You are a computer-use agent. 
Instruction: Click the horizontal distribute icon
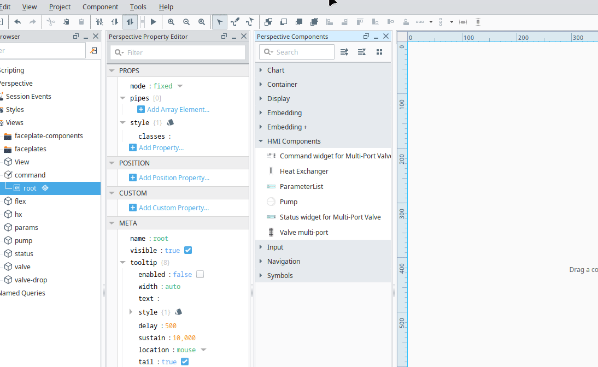click(x=420, y=22)
